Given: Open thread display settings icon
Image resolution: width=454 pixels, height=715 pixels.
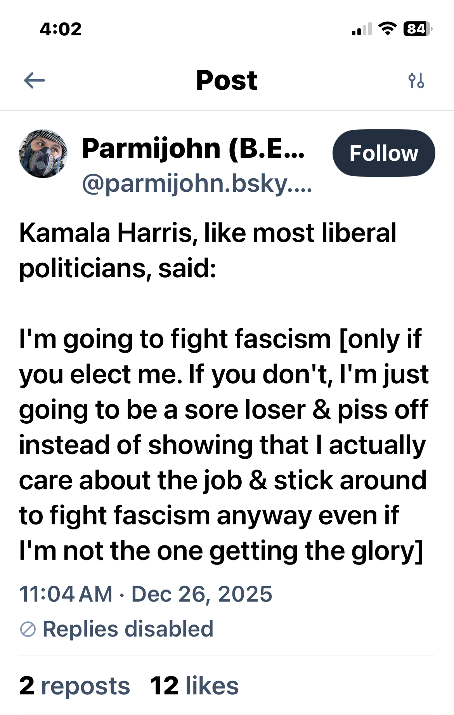Looking at the screenshot, I should point(416,81).
